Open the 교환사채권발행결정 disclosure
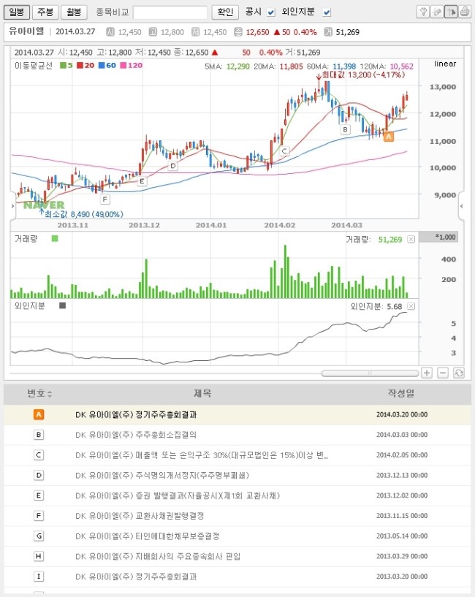The height and width of the screenshot is (597, 475). (x=140, y=516)
